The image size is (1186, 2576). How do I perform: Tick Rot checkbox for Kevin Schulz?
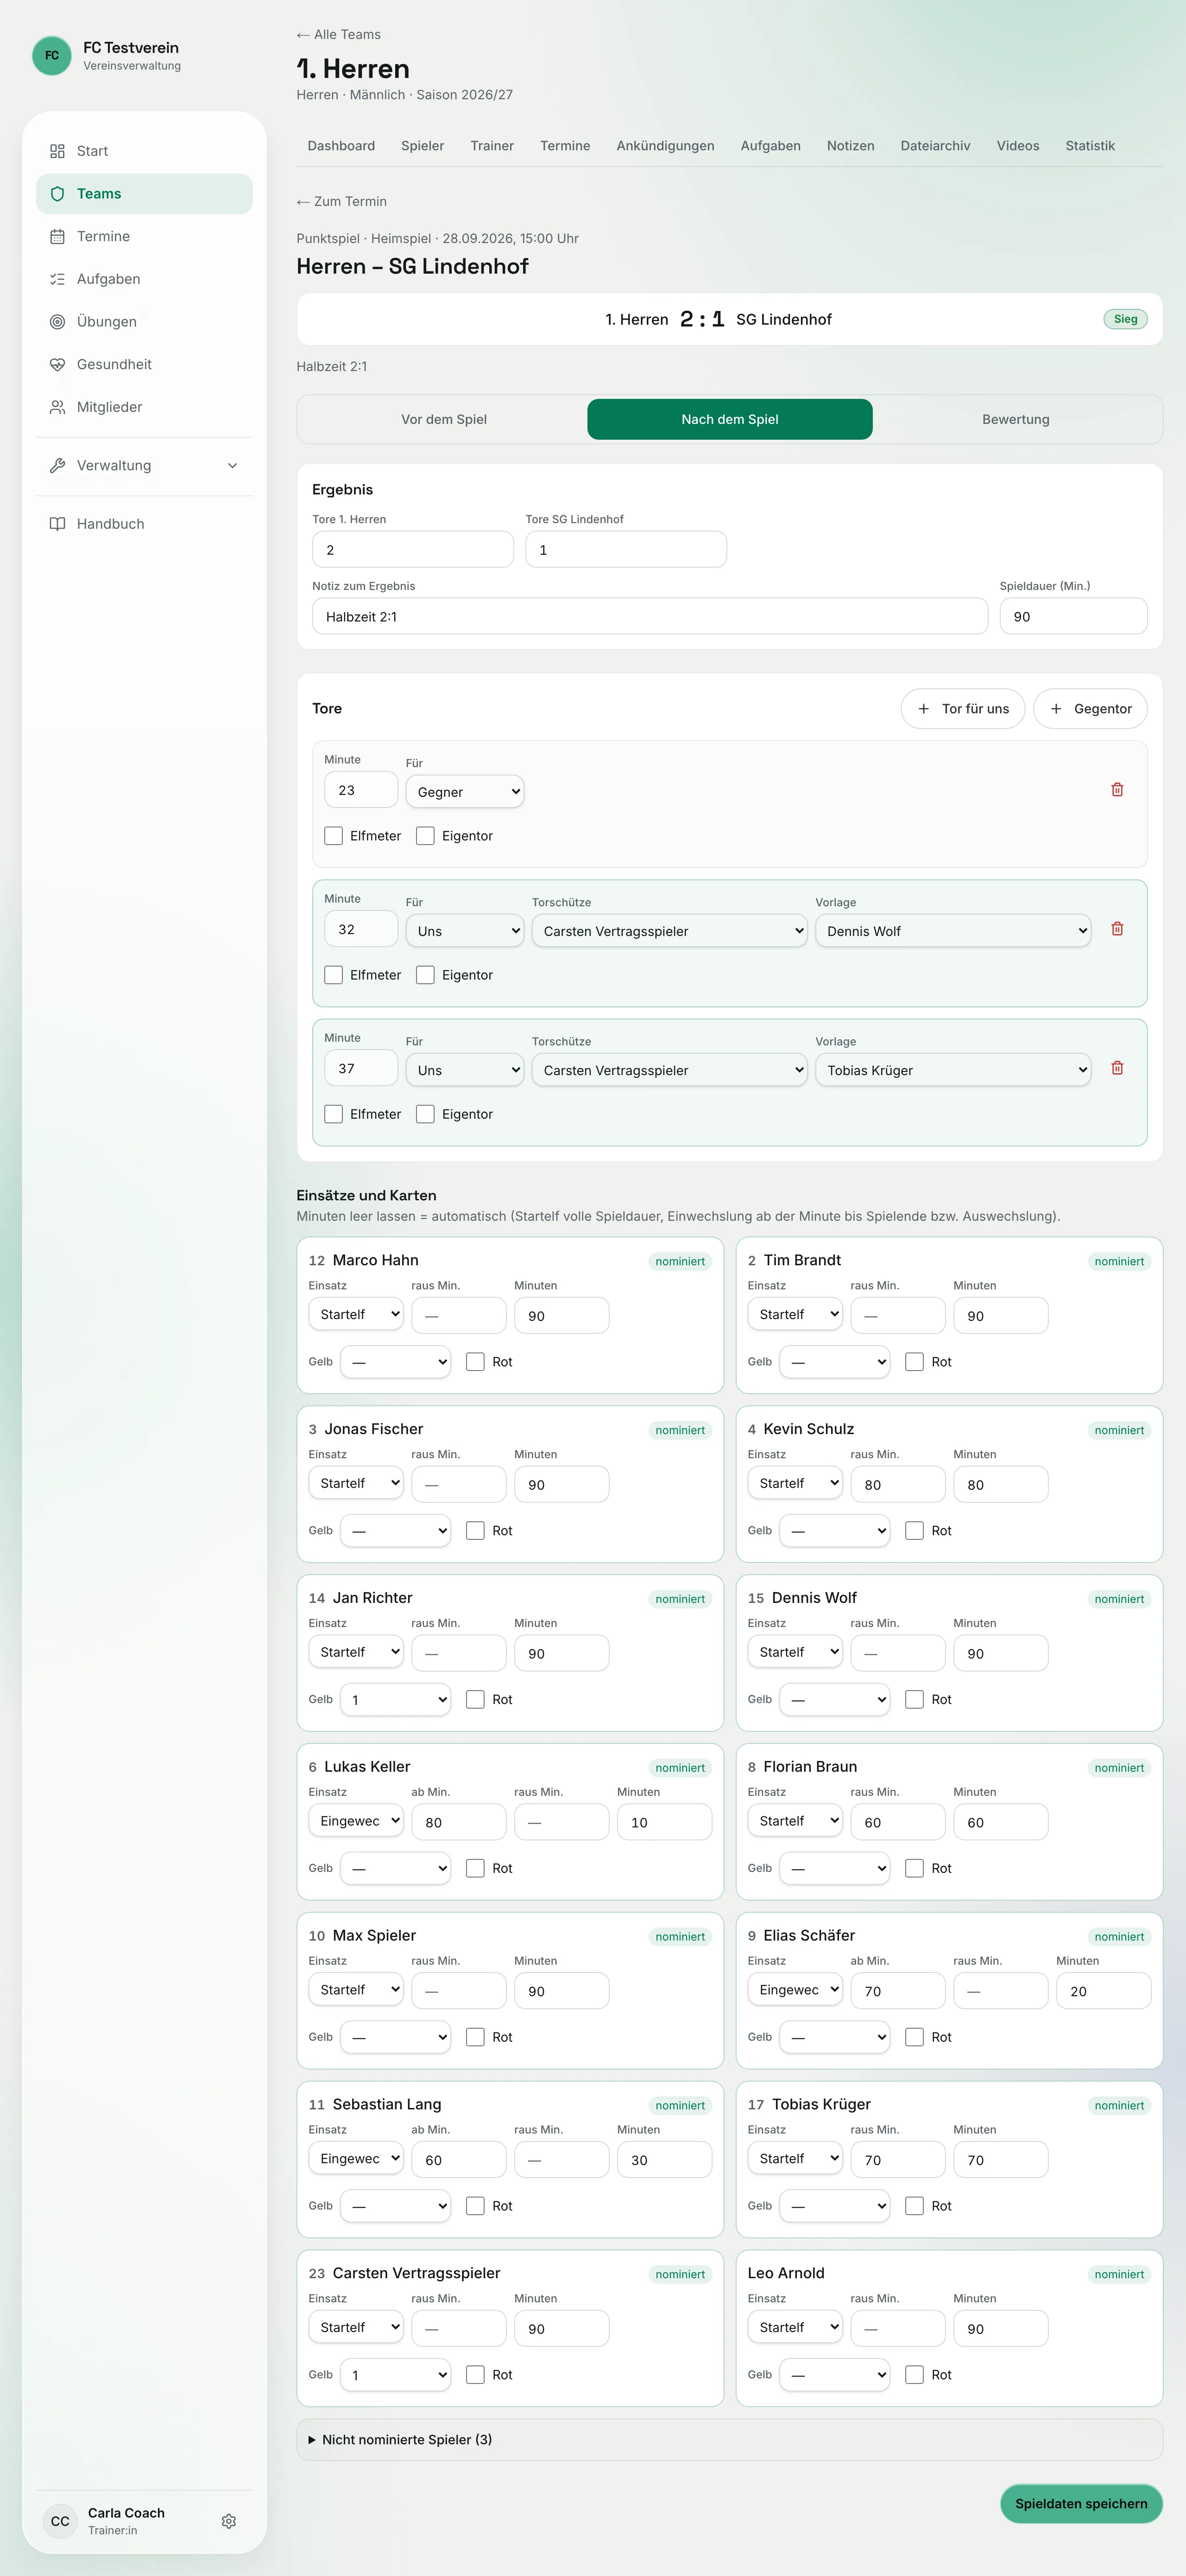pyautogui.click(x=914, y=1530)
